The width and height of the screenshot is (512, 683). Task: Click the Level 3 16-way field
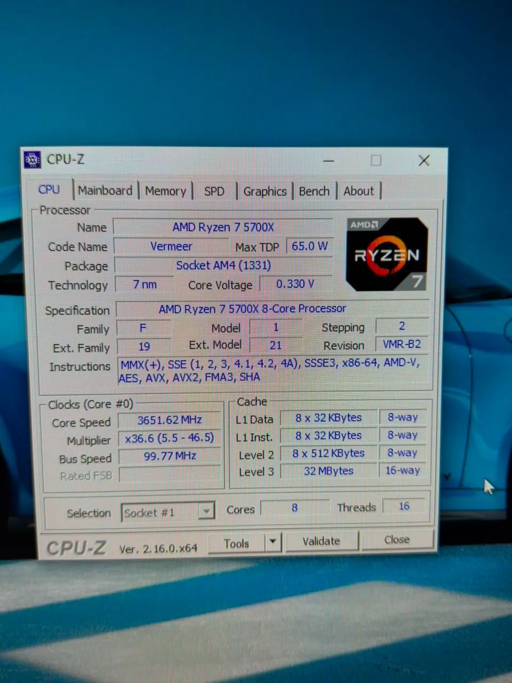[x=403, y=470]
